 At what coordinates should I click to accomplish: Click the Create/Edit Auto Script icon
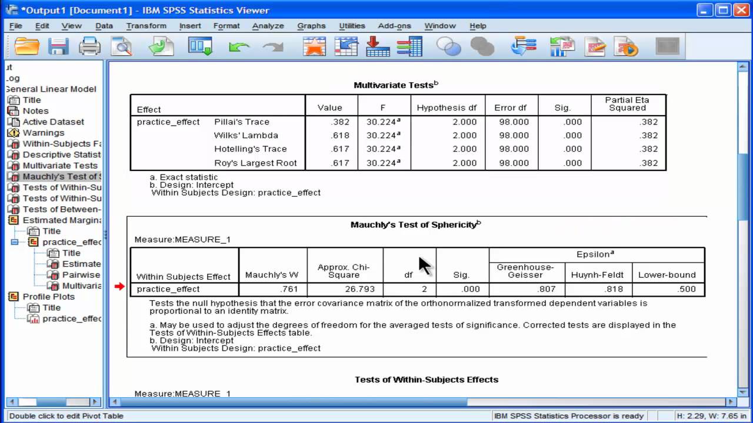point(595,46)
